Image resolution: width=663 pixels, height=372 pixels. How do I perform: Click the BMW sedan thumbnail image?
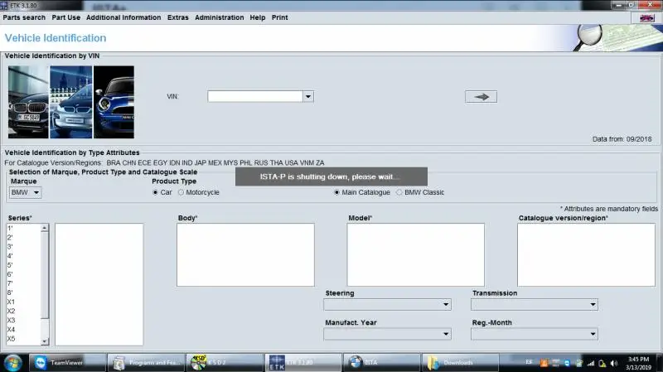click(28, 102)
